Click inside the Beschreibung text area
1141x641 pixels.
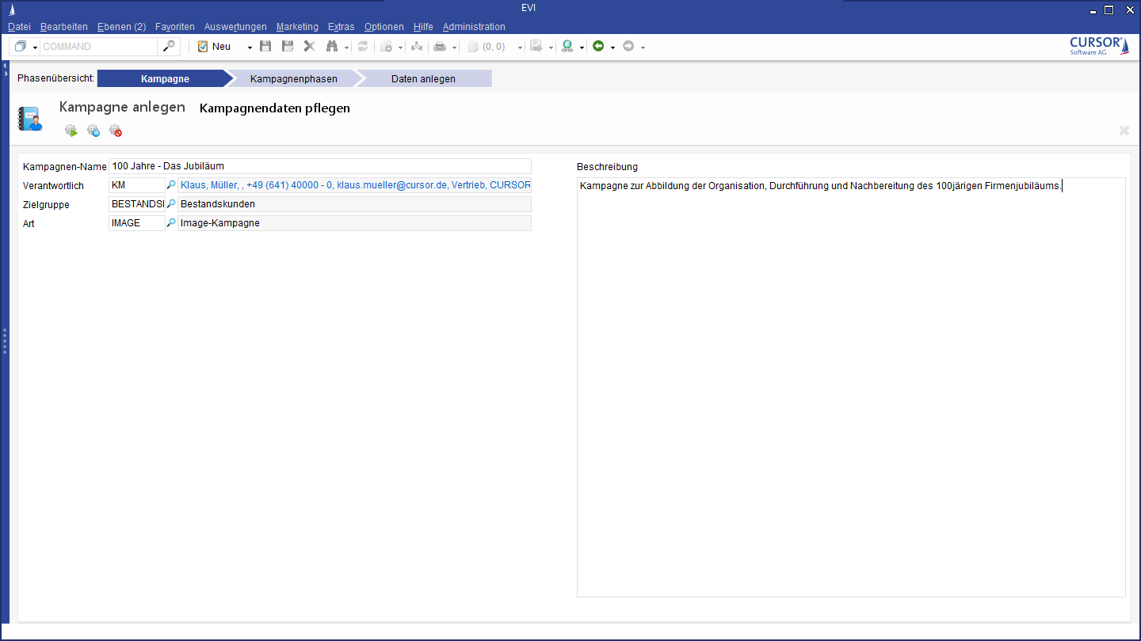point(850,388)
